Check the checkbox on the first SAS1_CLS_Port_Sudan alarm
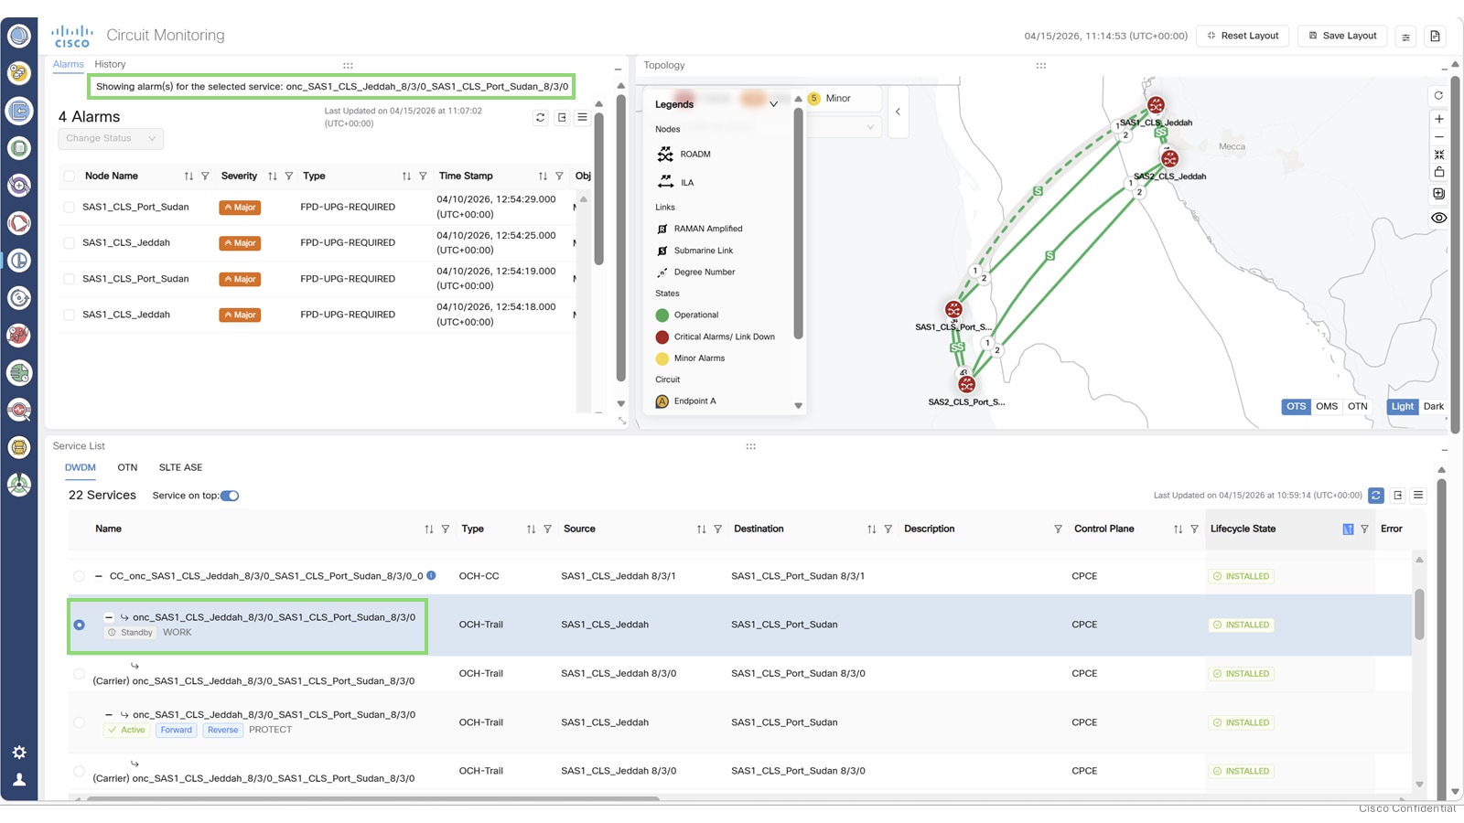This screenshot has height=823, width=1464. [69, 207]
